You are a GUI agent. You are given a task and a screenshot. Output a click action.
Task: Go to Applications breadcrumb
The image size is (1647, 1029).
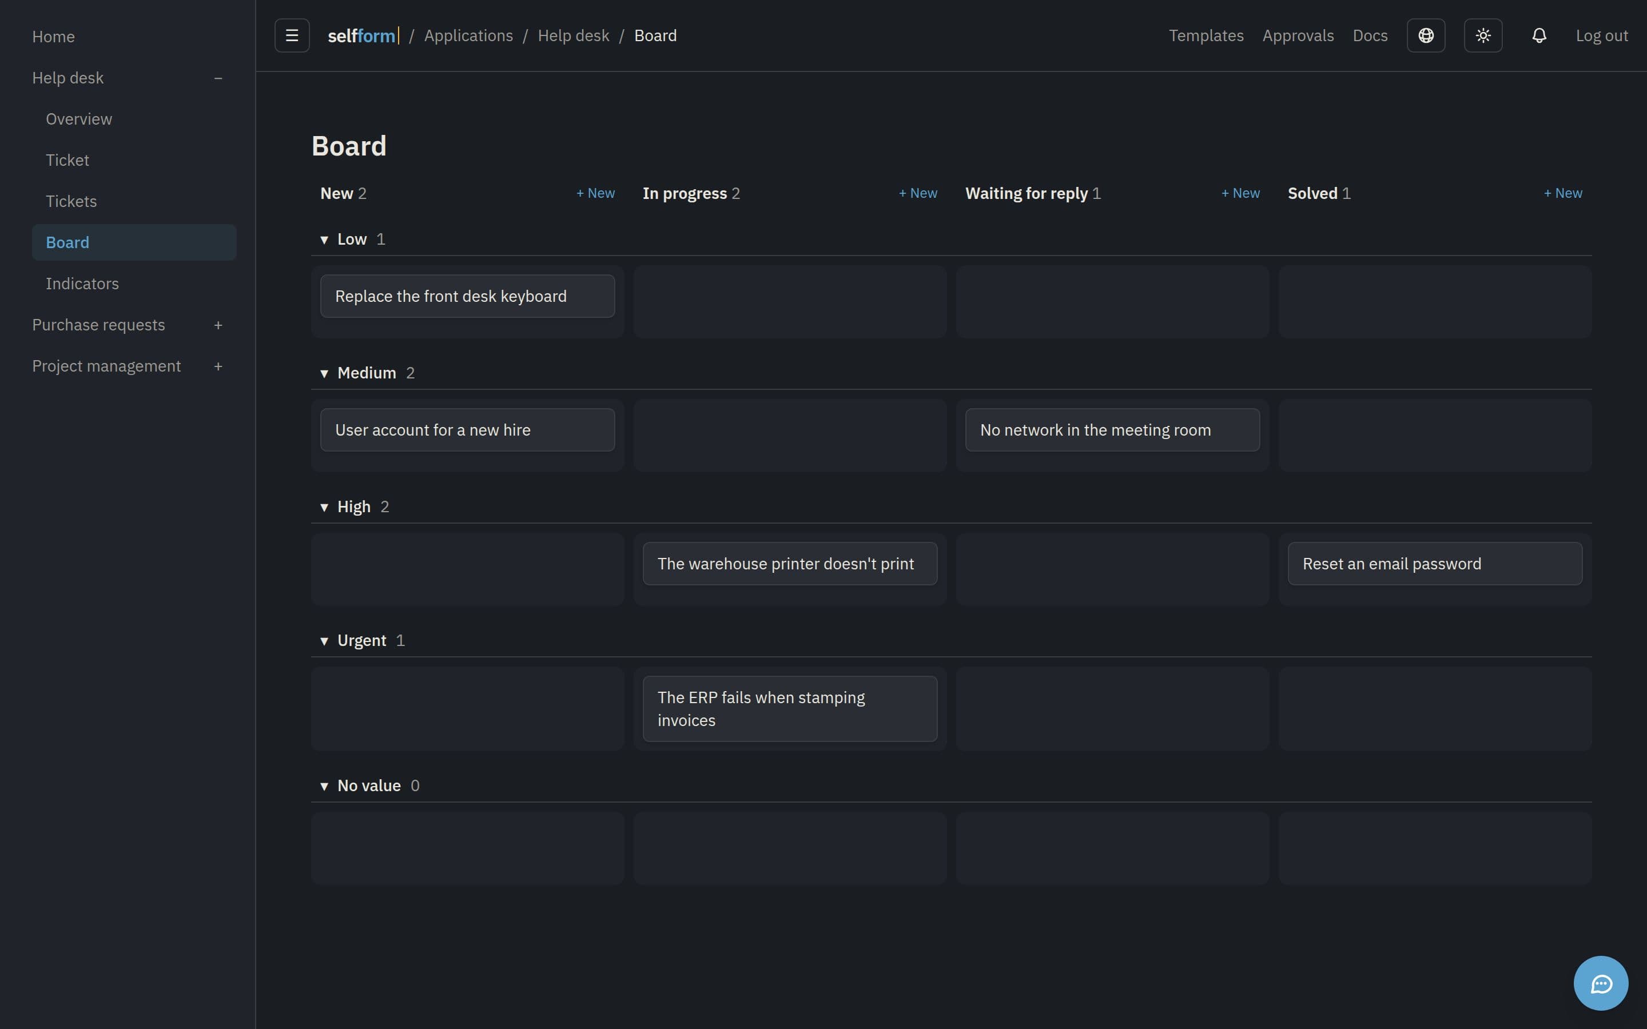click(468, 35)
